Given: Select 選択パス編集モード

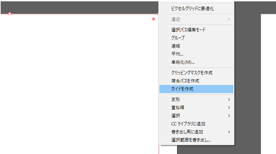Looking at the screenshot, I should tap(196, 30).
